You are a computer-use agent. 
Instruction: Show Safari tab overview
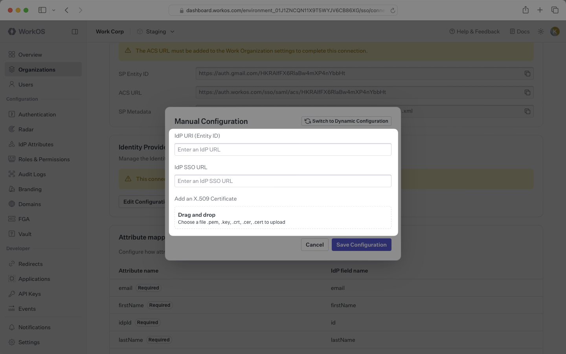555,10
